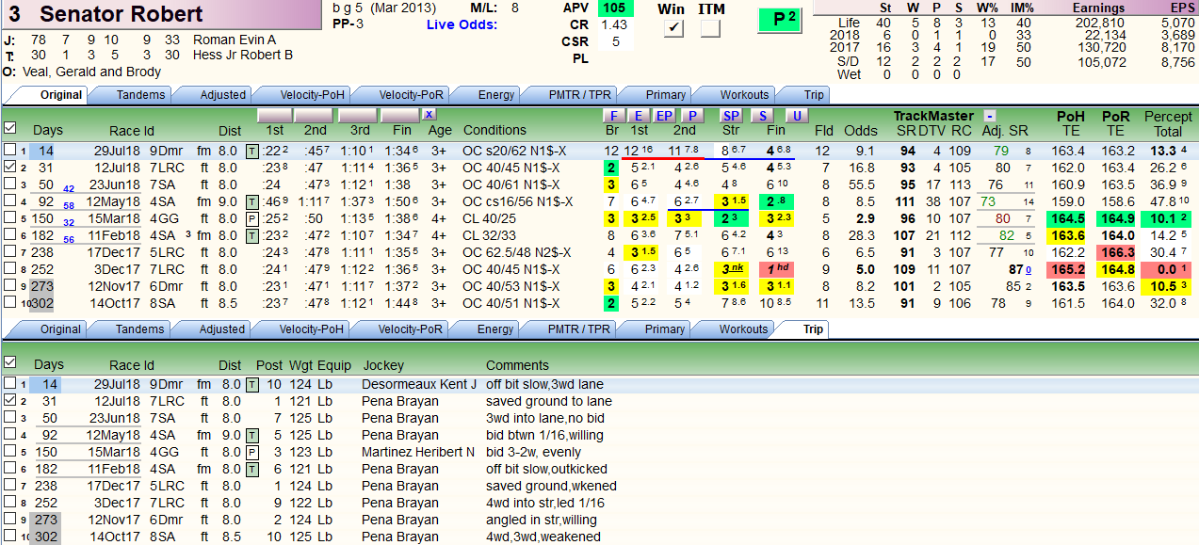
Task: Click the T turf marker beside 29Jul18 9Dmr in the upper table
Action: coord(251,151)
